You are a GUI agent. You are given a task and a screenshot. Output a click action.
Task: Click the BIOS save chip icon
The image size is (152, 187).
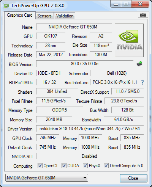[139, 64]
